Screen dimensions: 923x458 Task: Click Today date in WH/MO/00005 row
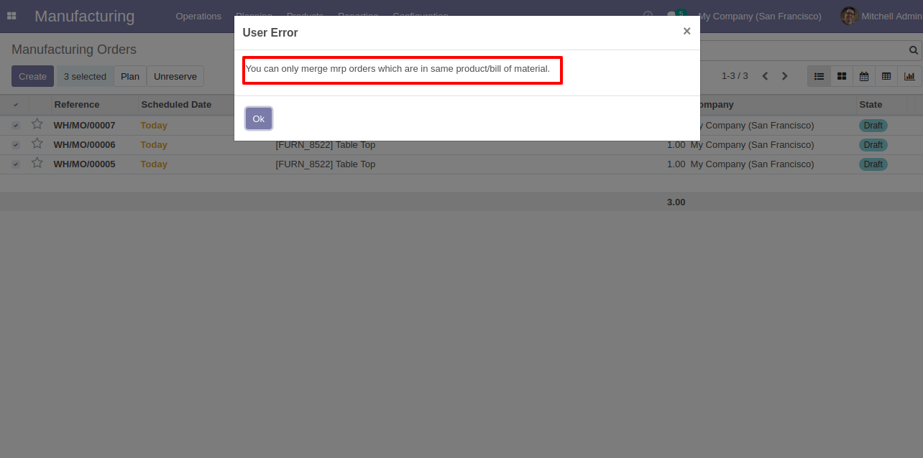point(154,164)
